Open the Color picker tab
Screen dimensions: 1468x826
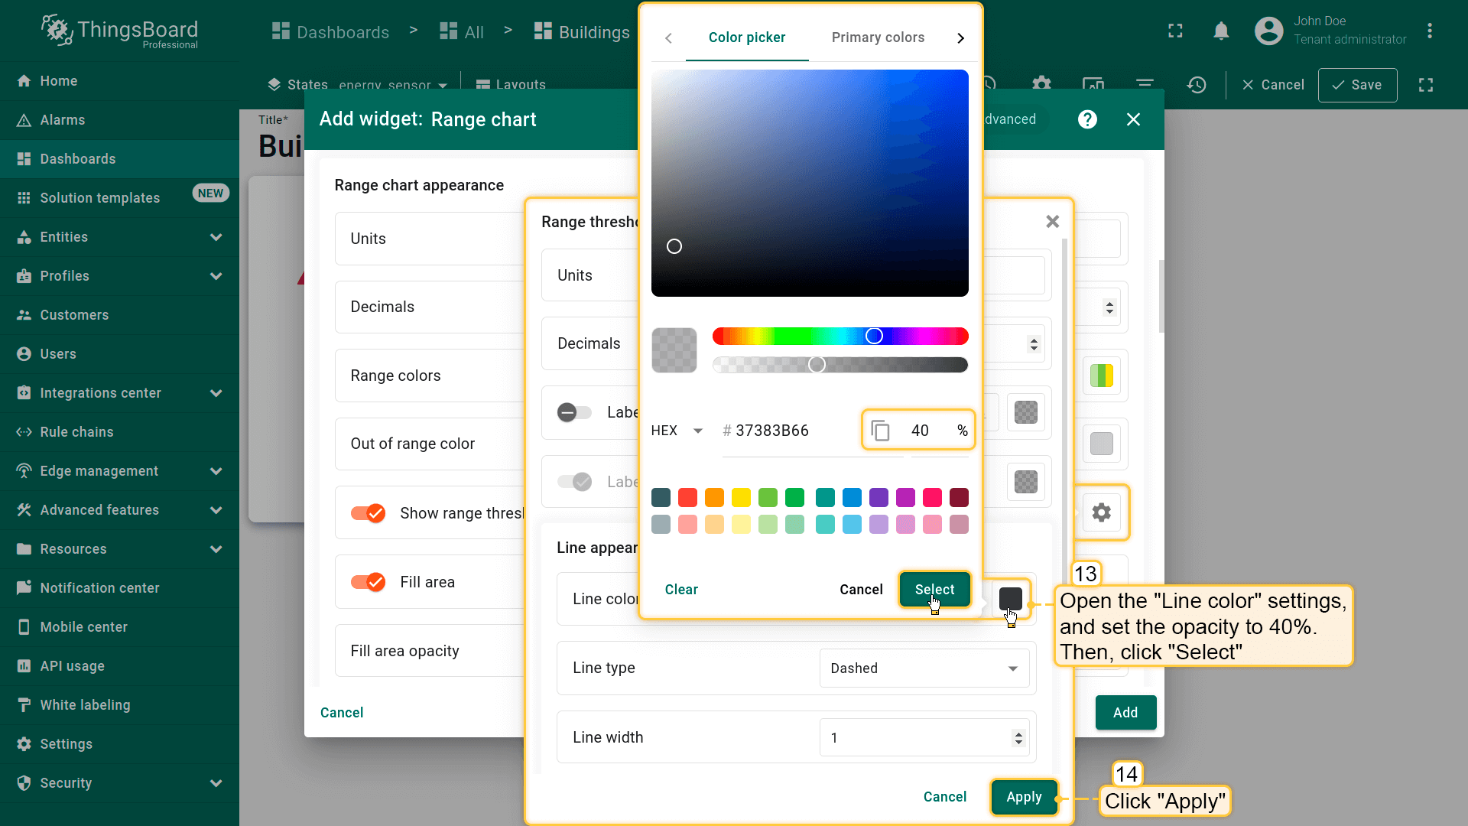tap(746, 37)
